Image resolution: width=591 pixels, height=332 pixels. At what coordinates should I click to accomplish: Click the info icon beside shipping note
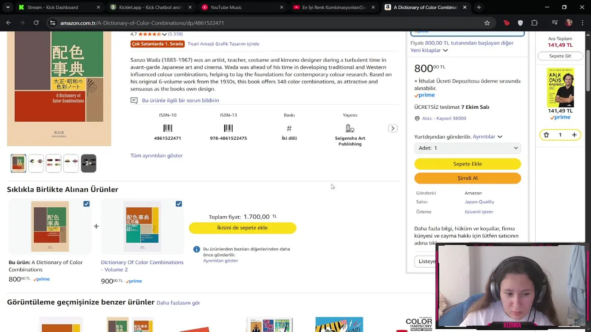click(197, 249)
